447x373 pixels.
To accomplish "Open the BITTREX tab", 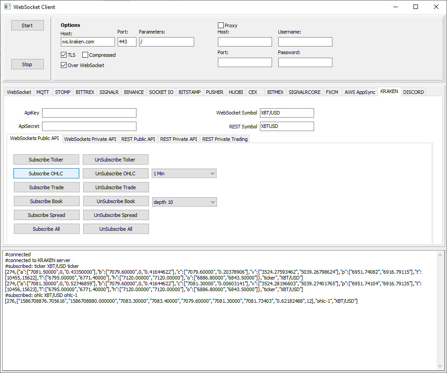I will click(x=85, y=92).
